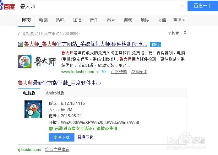Click the Ludashi software icon in download card
218x155 pixels.
33,109
